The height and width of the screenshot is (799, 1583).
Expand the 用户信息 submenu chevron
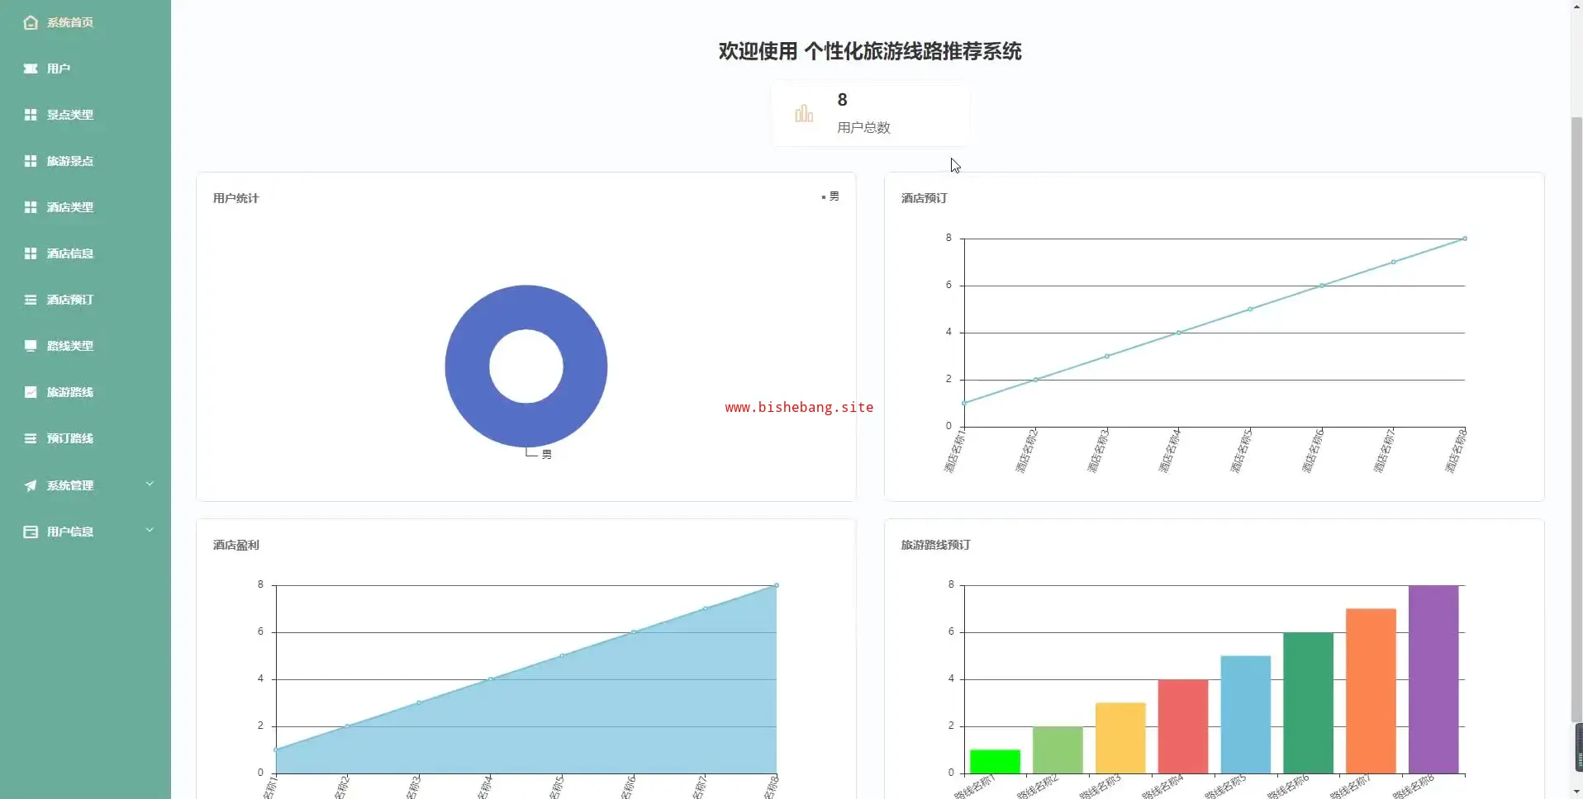coord(150,530)
